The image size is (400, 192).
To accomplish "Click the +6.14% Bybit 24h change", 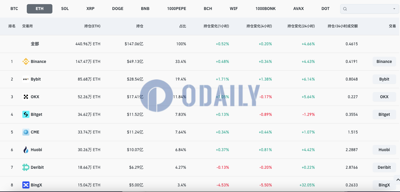I will pos(308,79).
